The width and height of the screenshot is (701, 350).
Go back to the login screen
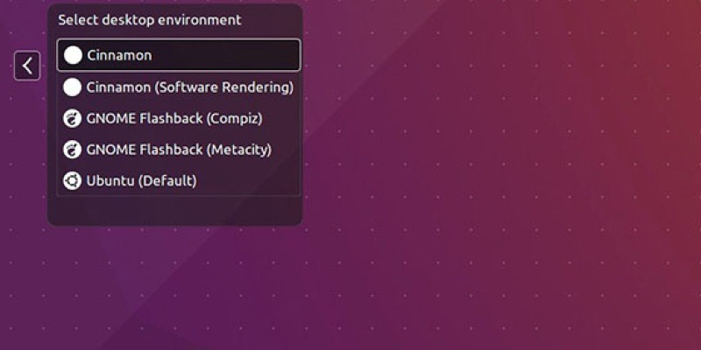pyautogui.click(x=27, y=66)
